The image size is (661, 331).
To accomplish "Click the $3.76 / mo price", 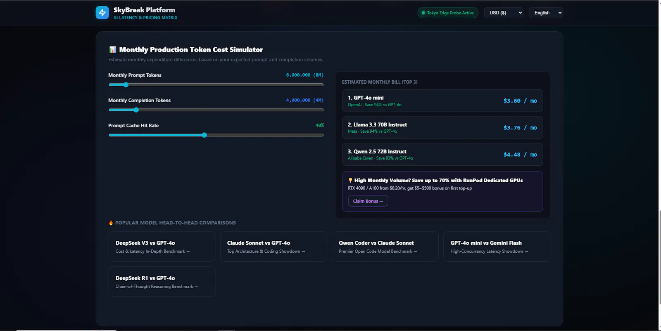I will [520, 128].
